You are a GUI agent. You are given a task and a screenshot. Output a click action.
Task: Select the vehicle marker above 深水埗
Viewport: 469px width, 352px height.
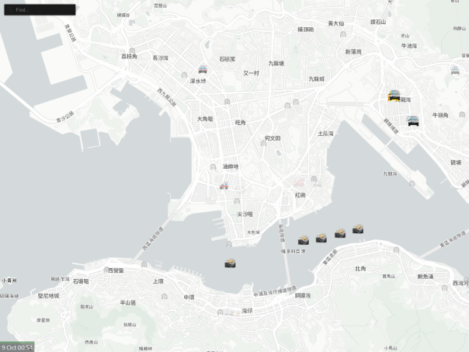click(203, 69)
